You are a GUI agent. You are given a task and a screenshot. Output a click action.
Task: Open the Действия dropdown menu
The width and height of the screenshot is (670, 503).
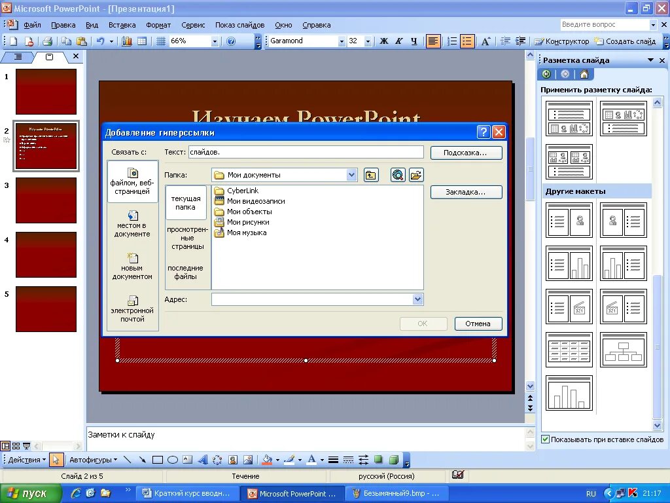26,460
